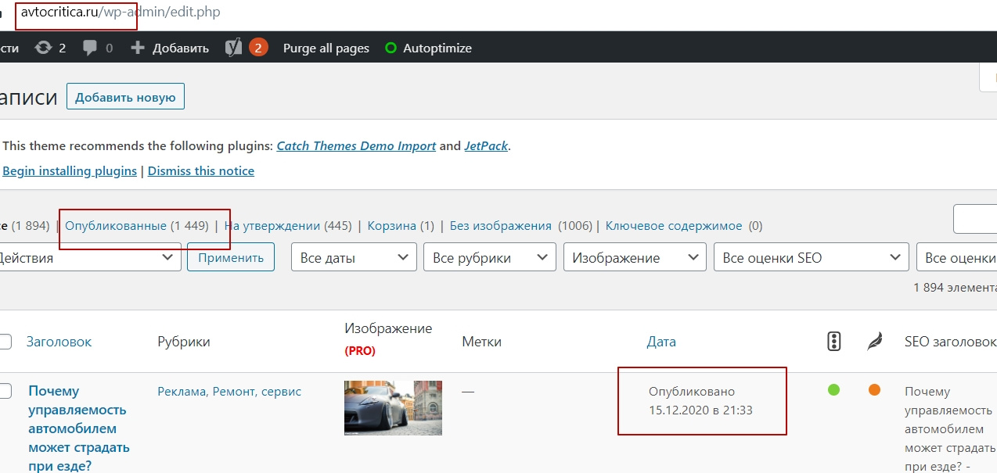The image size is (997, 473).
Task: Open the first post's car thumbnail
Action: pos(393,407)
